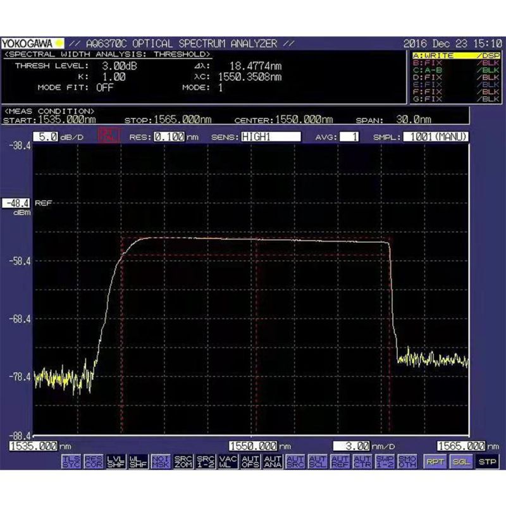Select trace E: FIX /BLK
The image size is (506, 506).
coord(456,85)
